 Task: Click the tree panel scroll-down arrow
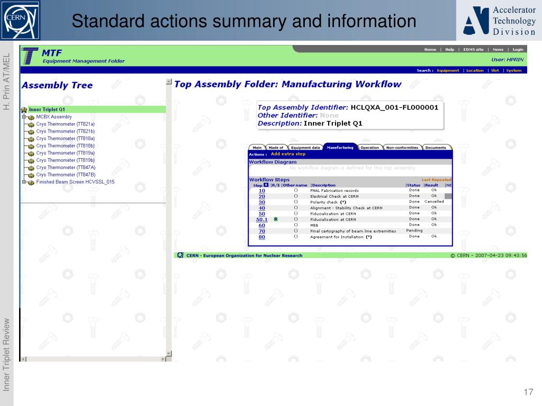click(x=169, y=354)
